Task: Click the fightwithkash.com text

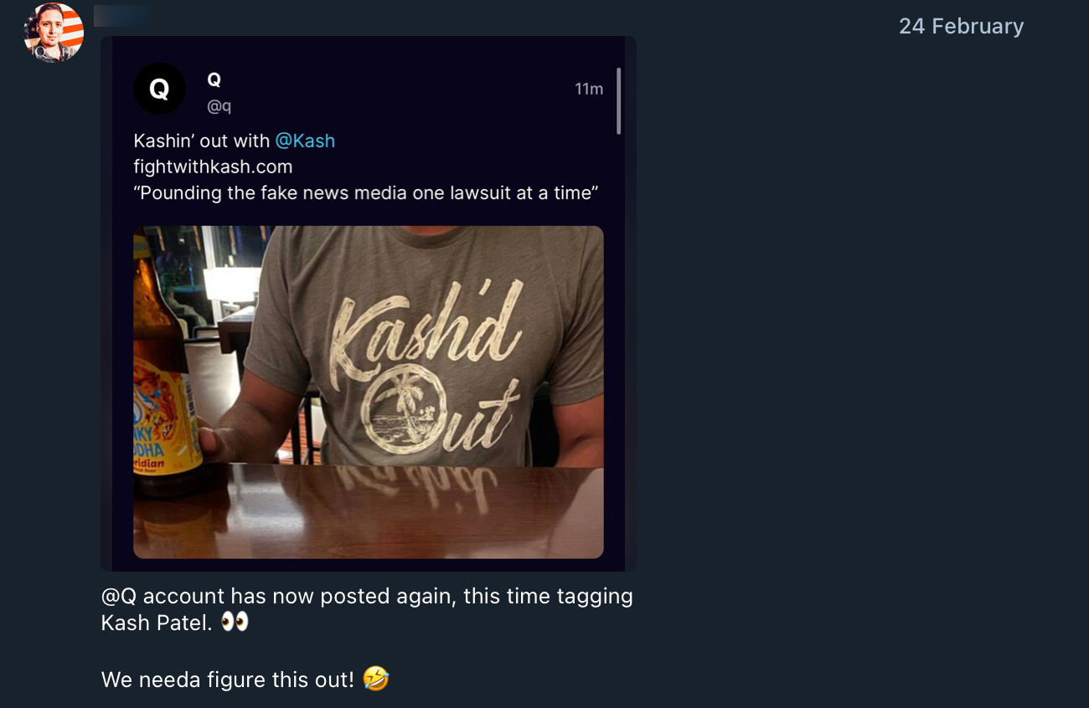Action: (213, 167)
